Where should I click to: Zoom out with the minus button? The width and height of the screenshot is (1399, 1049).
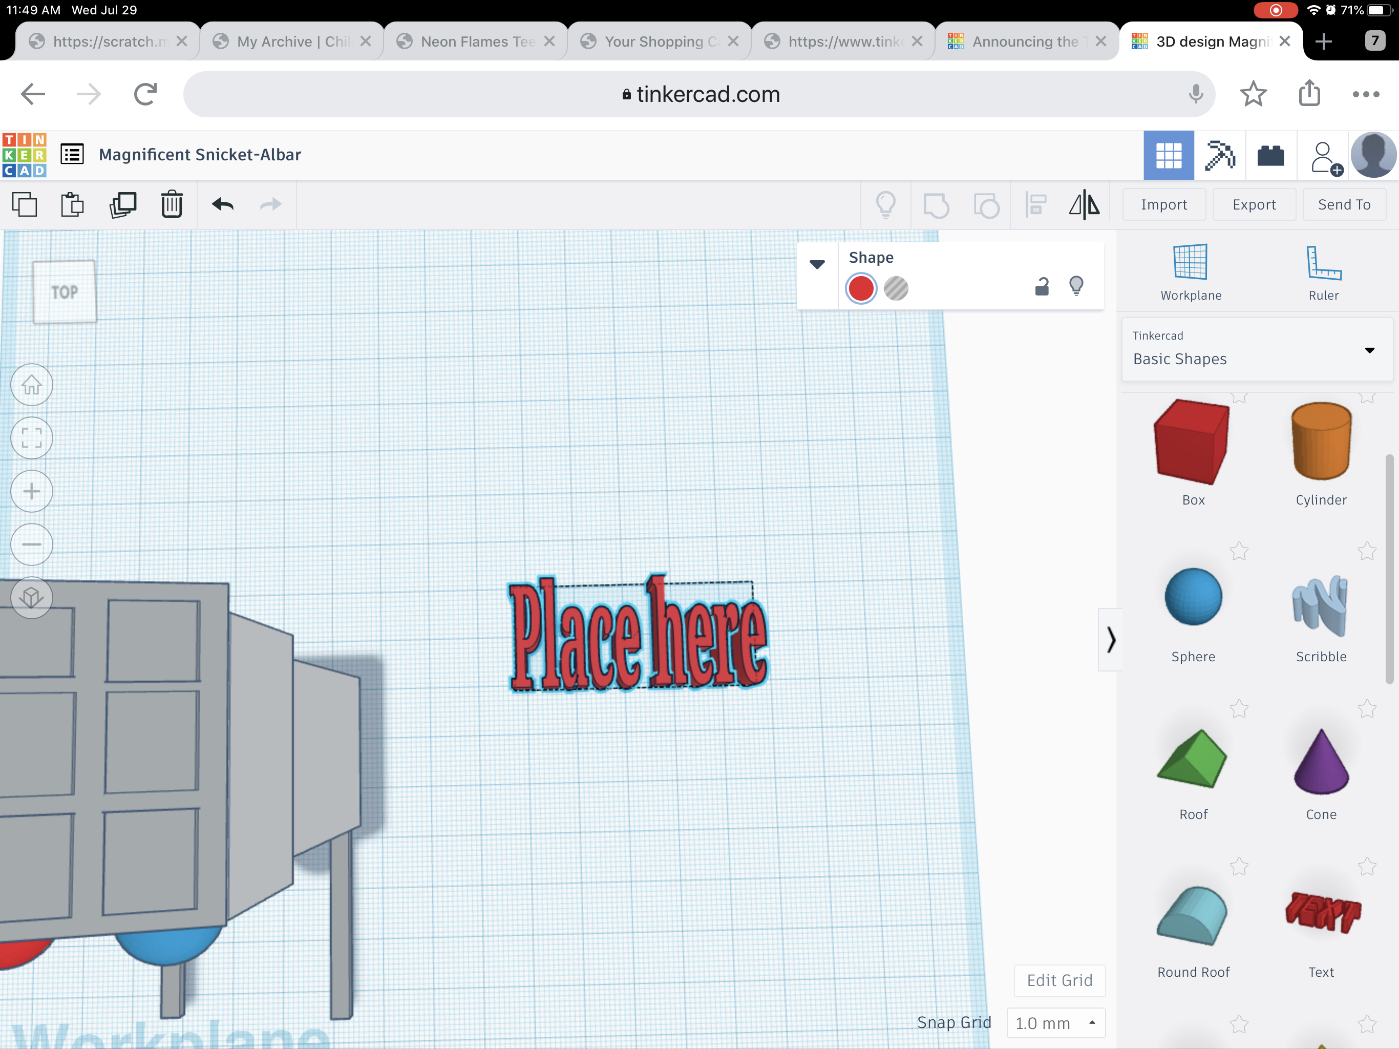(x=32, y=544)
